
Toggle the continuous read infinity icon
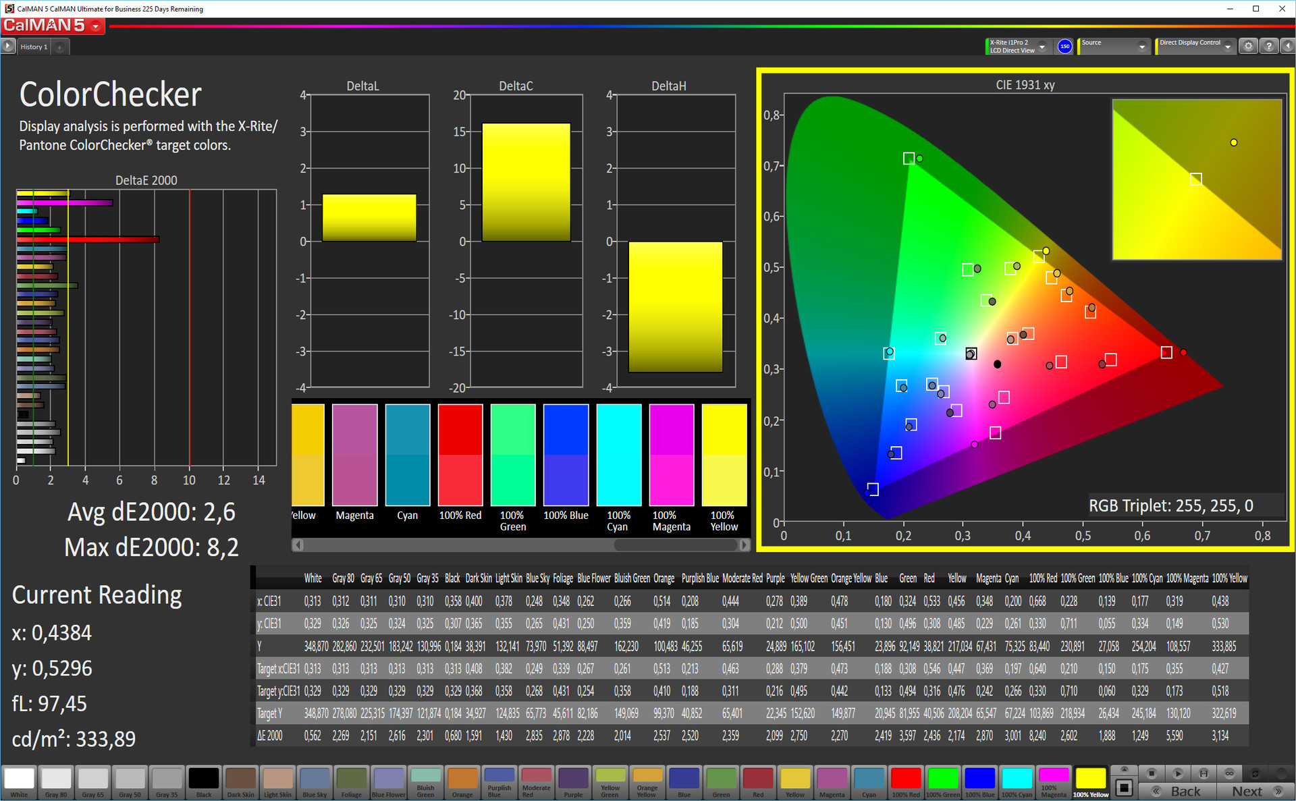point(1229,773)
